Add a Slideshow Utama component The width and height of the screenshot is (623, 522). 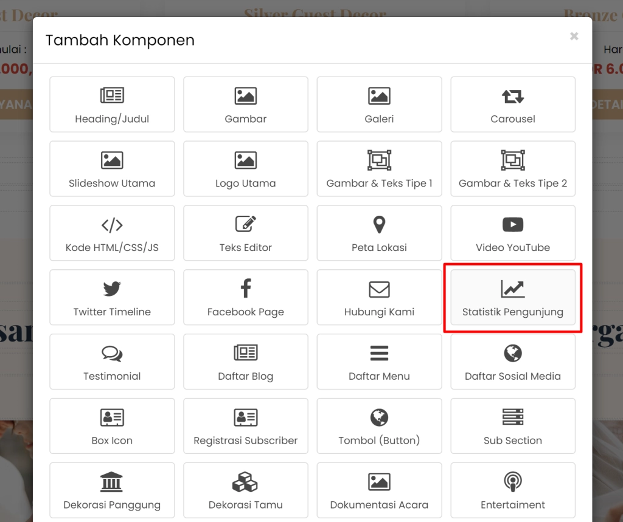click(112, 169)
